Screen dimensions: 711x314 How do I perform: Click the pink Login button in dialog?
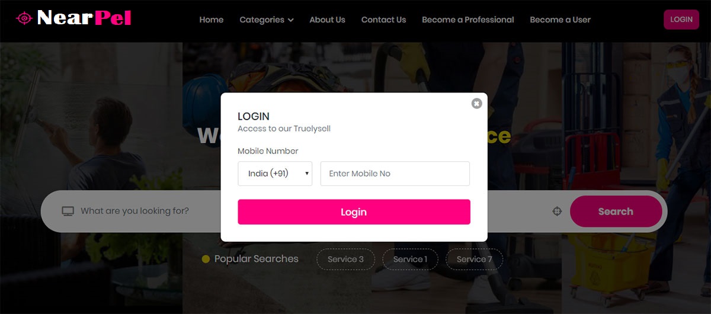point(354,212)
